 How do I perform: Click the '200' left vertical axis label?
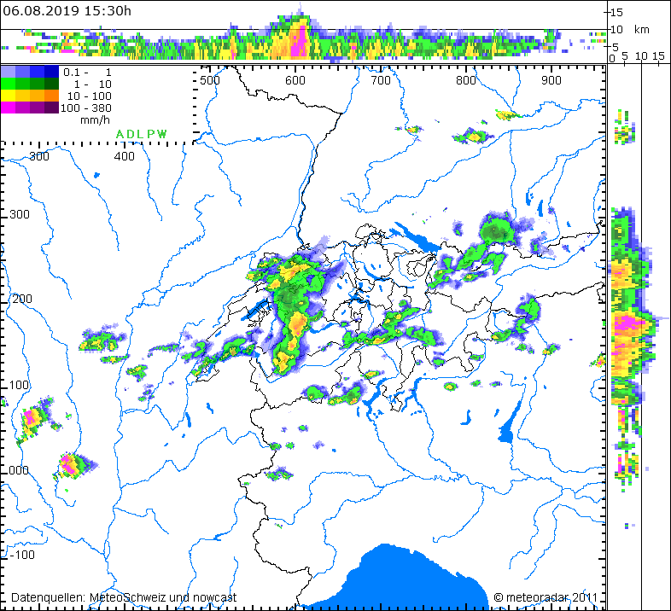(x=22, y=299)
